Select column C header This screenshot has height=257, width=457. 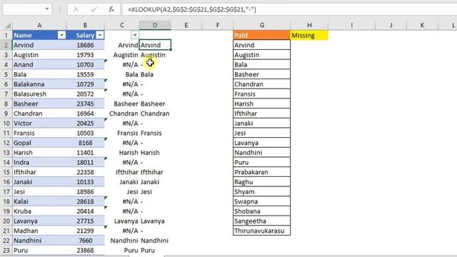tap(122, 26)
